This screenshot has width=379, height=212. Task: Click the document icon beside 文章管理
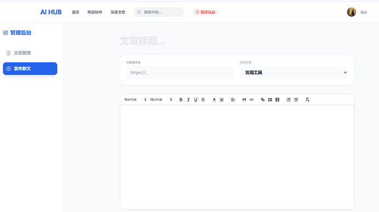(8, 53)
